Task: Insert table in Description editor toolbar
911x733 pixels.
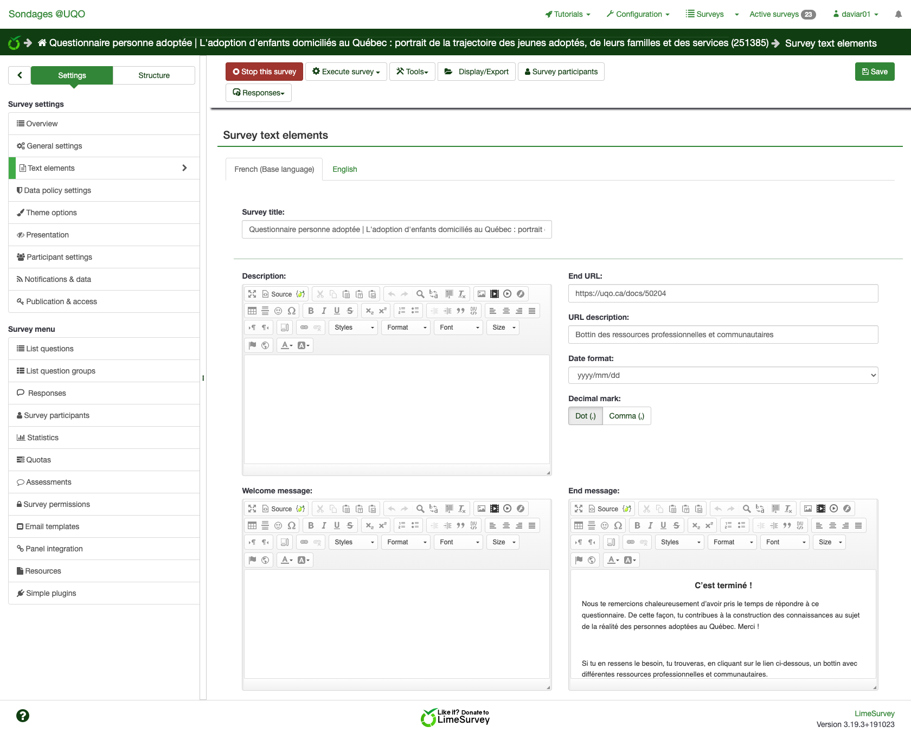Action: coord(252,311)
